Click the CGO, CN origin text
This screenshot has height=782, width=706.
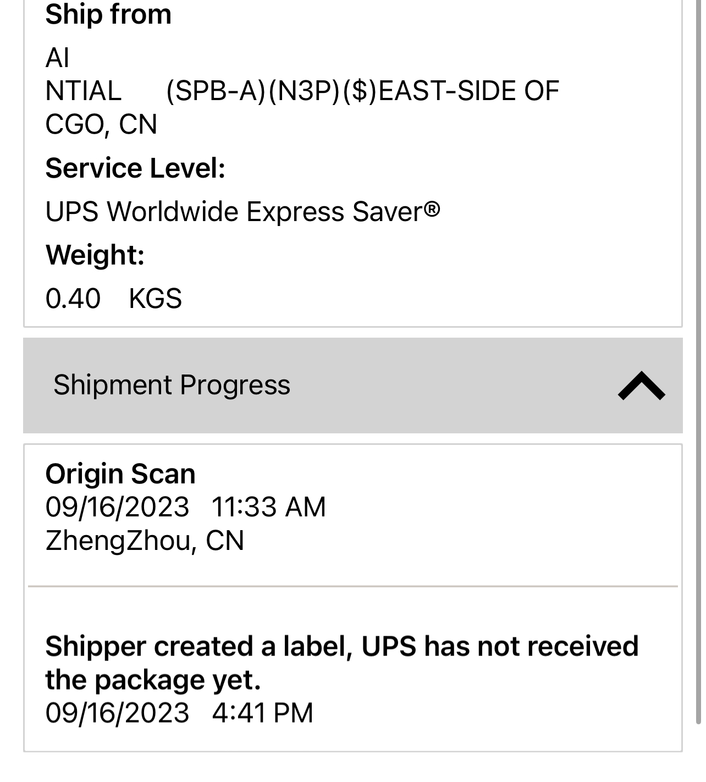click(x=101, y=124)
